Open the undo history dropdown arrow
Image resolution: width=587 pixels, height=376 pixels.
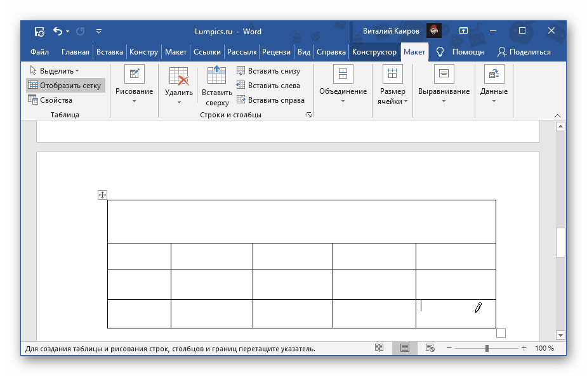coord(68,32)
